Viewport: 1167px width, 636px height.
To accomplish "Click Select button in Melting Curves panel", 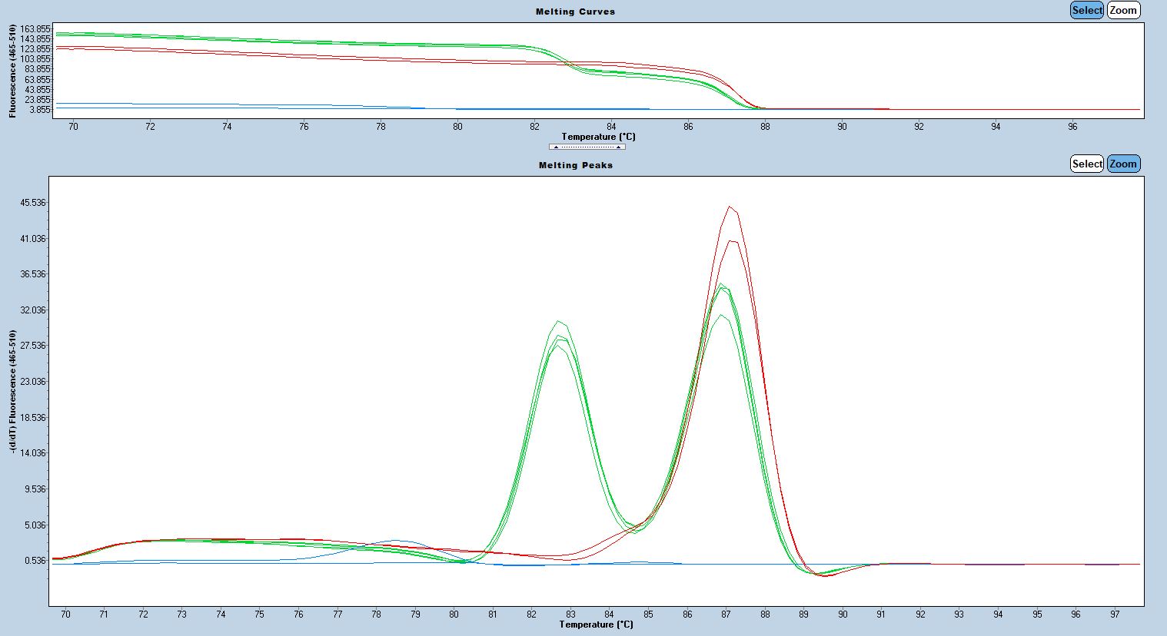I will (x=1087, y=10).
